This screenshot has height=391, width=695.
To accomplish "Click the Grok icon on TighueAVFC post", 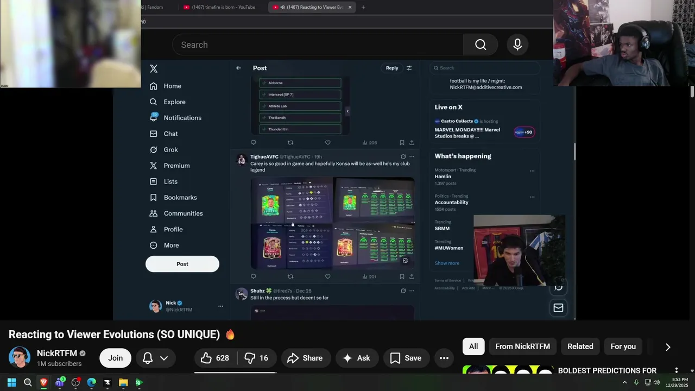I will click(403, 156).
